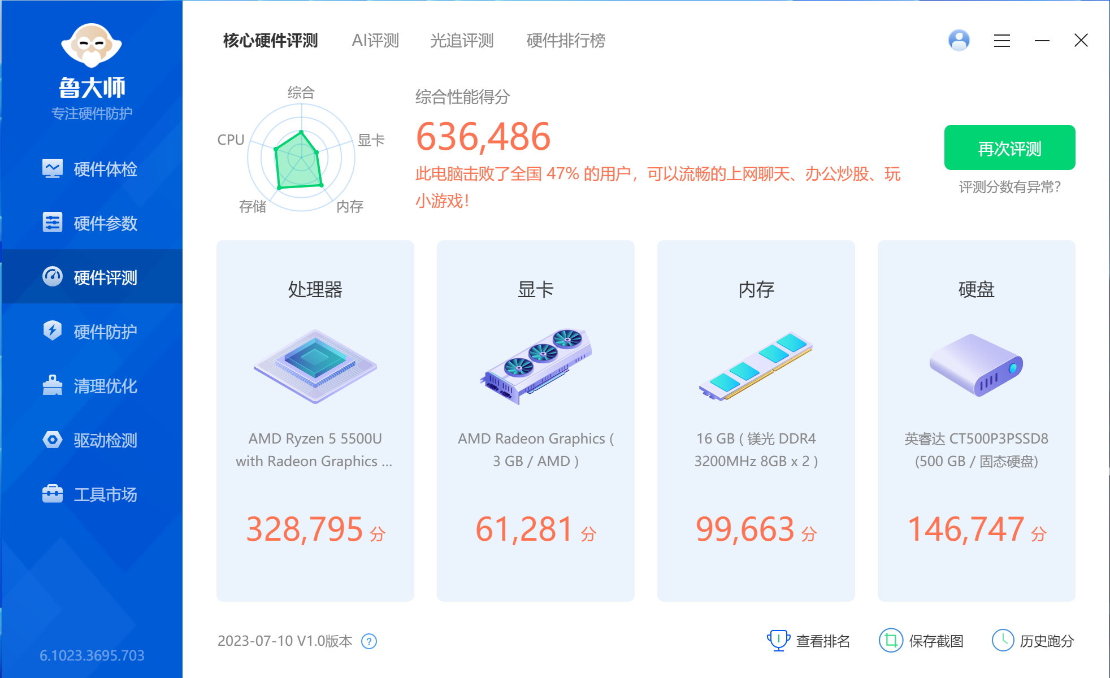1110x678 pixels.
Task: Click the 硬件参数 list icon in sidebar
Action: (53, 223)
